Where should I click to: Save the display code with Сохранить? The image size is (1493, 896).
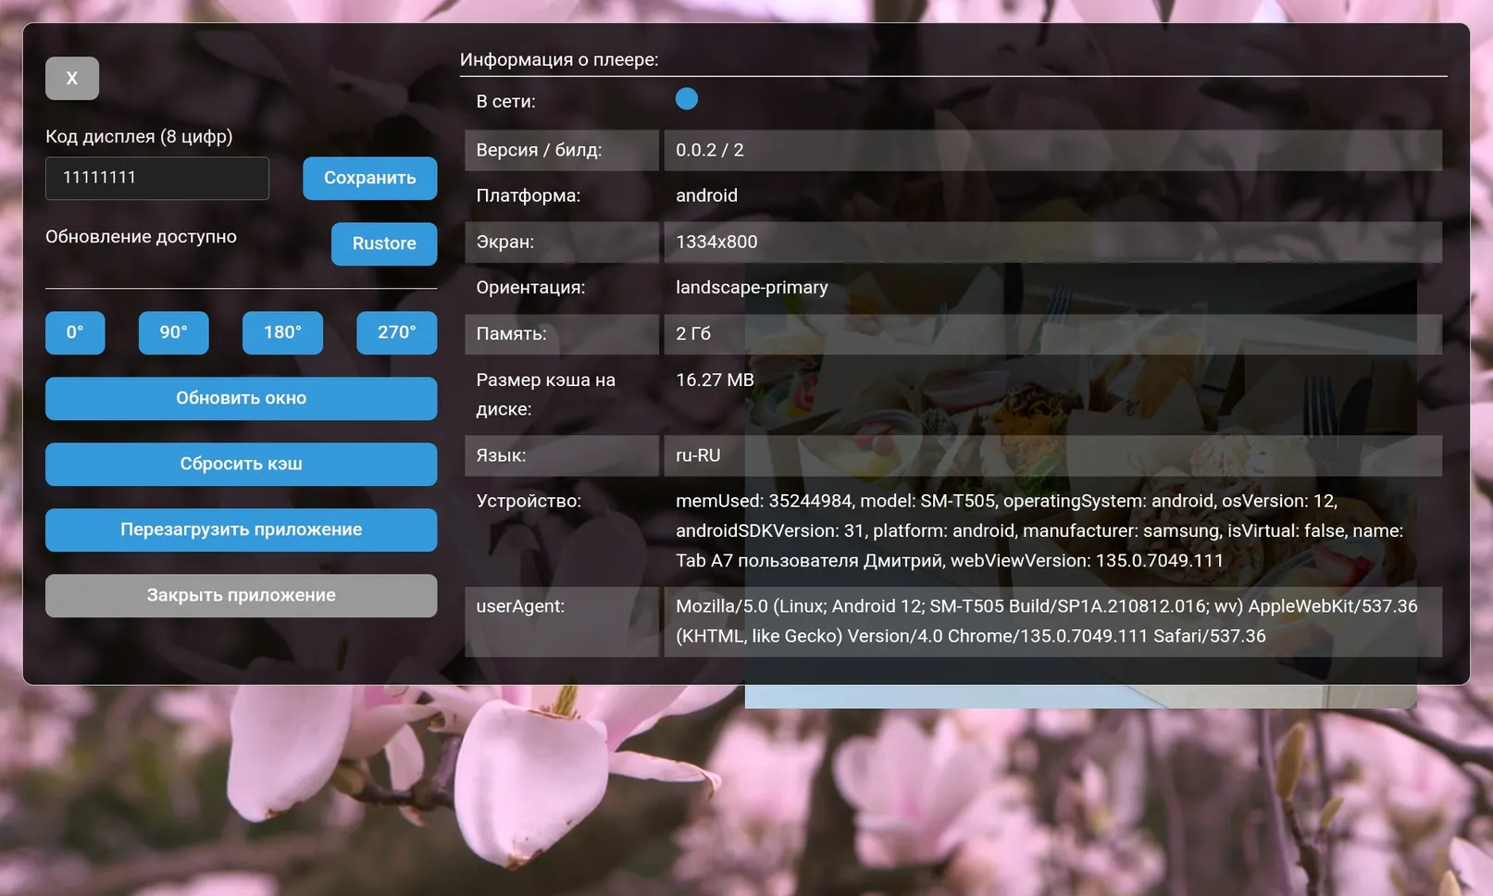tap(369, 178)
